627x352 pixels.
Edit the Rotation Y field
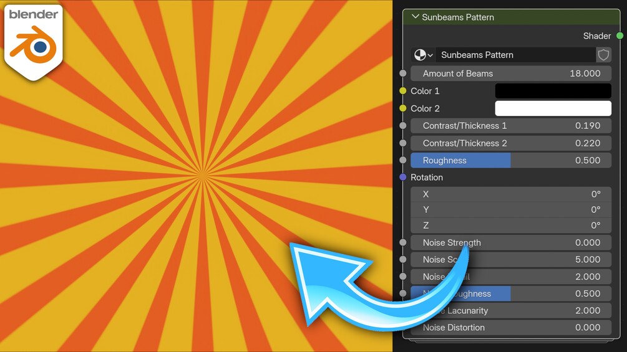pos(510,209)
